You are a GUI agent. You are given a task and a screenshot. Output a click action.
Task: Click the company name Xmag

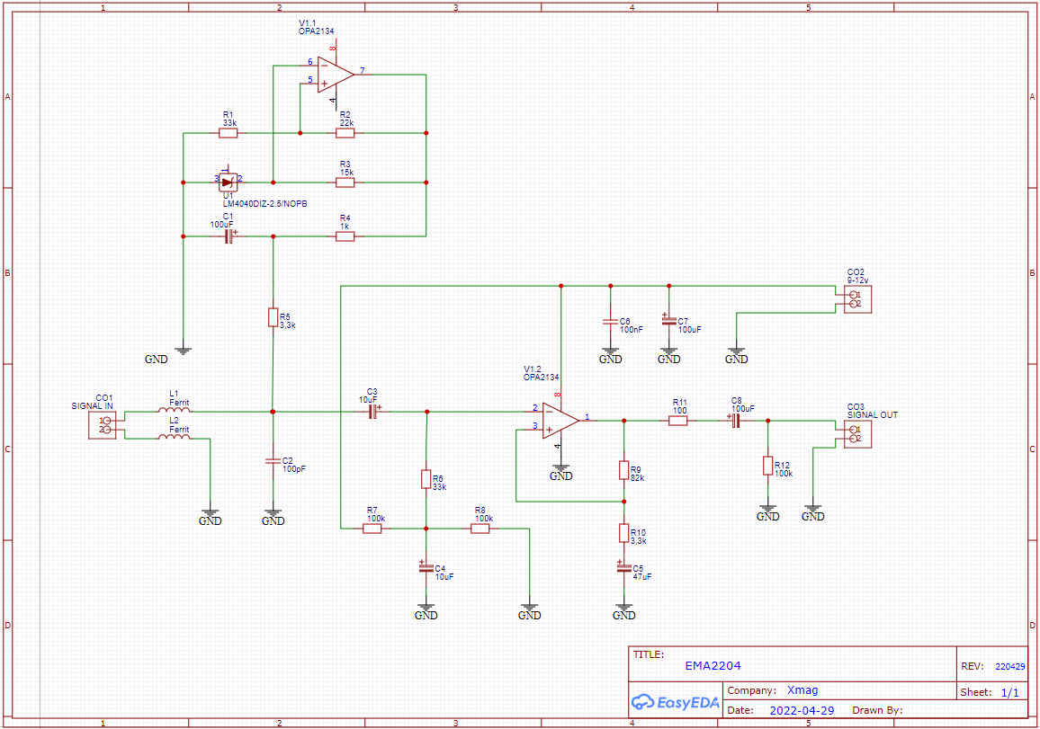tap(802, 690)
